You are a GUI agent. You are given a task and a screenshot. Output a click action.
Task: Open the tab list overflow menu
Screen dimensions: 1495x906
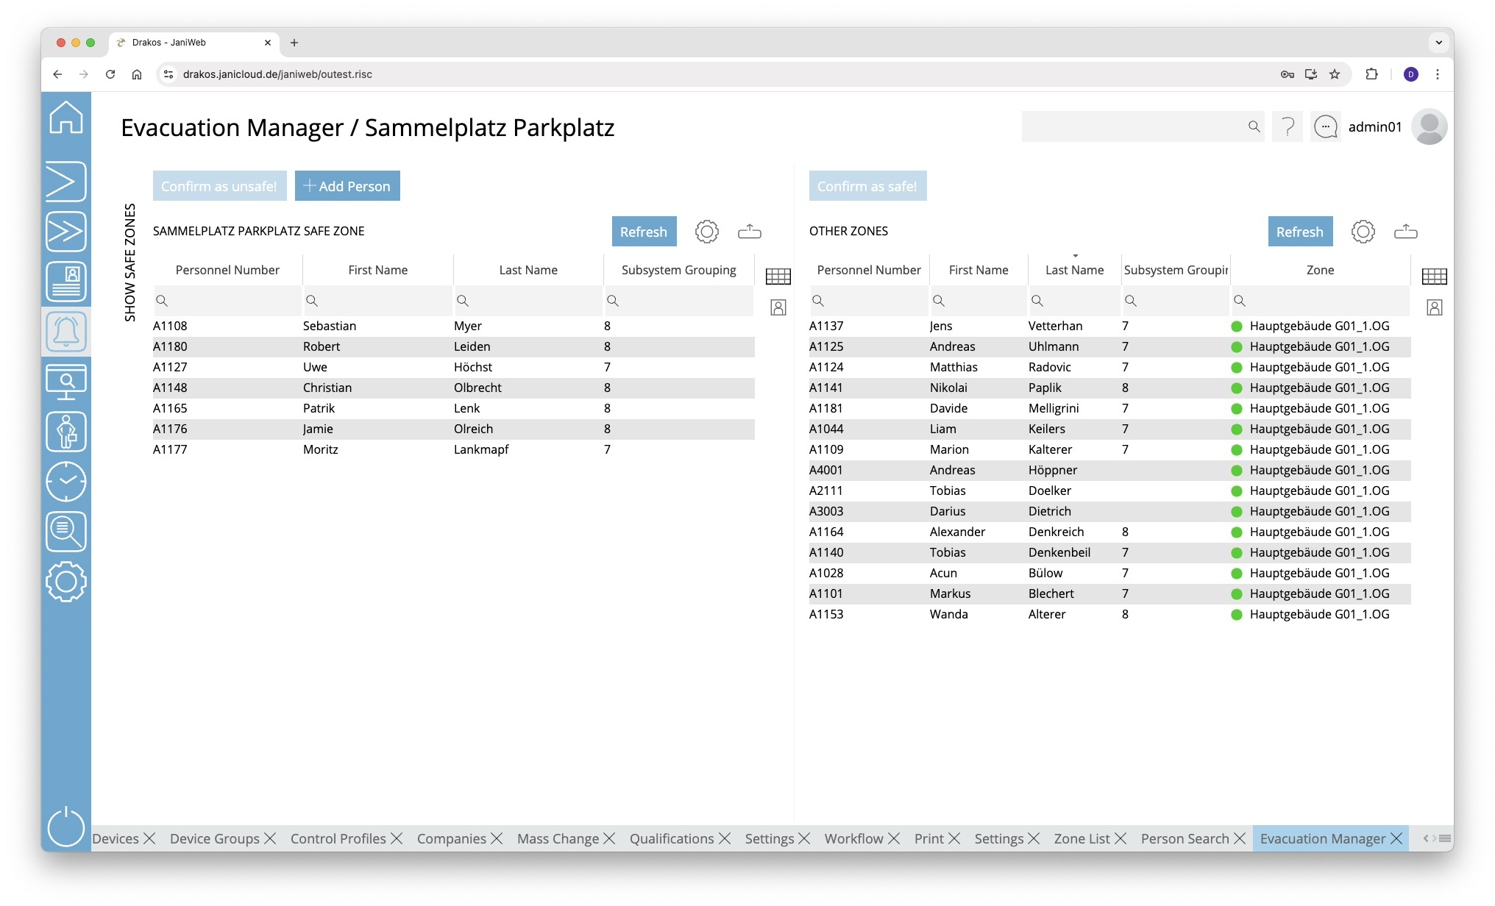(x=1445, y=838)
